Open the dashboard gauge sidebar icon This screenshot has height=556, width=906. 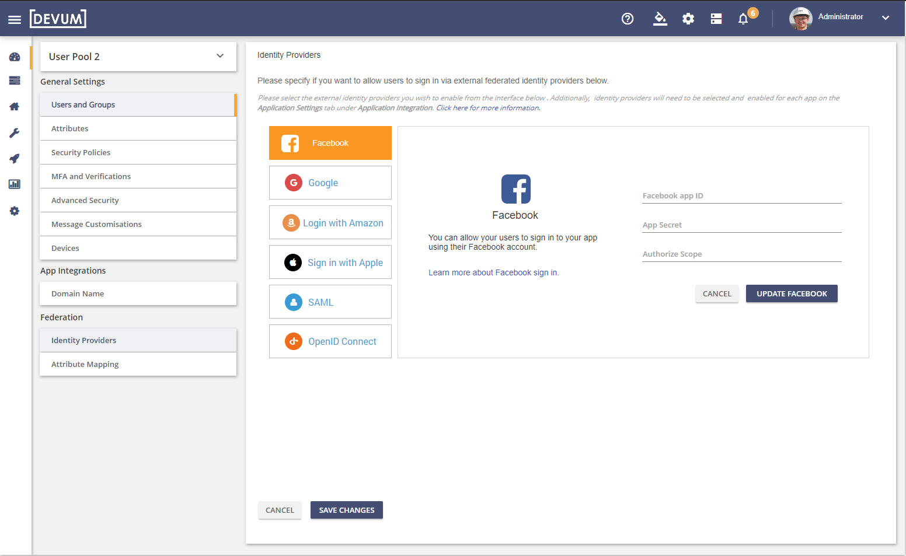pos(15,57)
